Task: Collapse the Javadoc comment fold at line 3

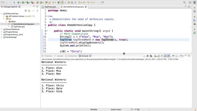Action: tap(47, 16)
